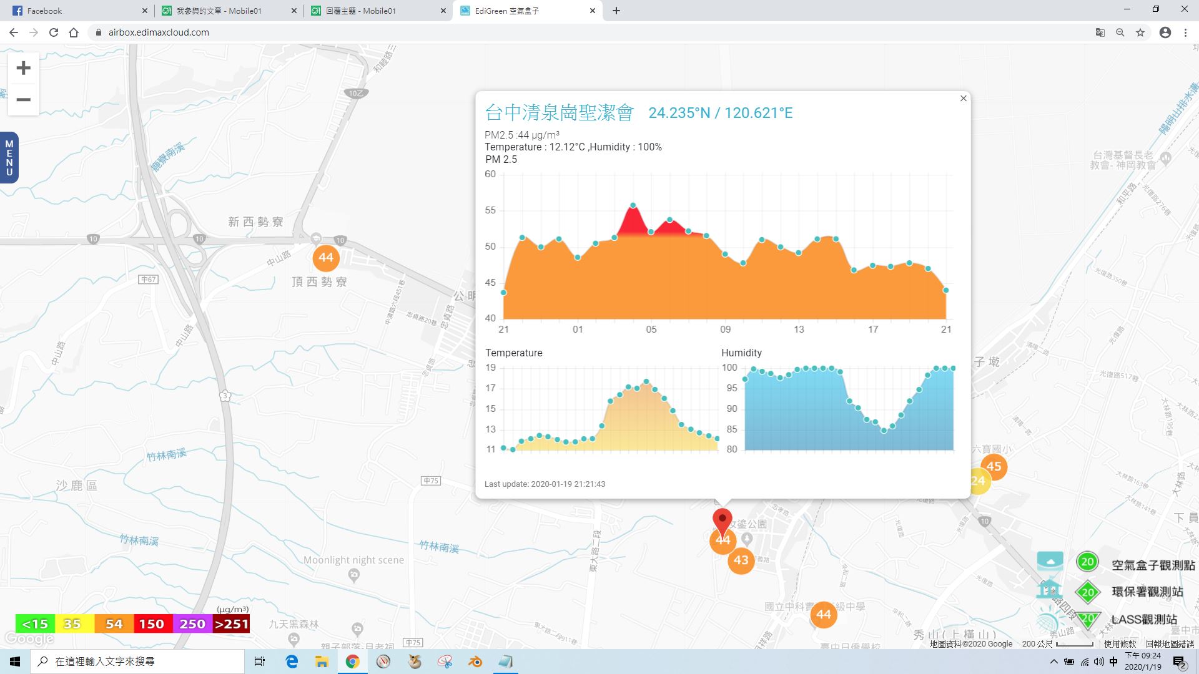Toggle the 空氣盒子觀測點 airbox layer icon
Image resolution: width=1199 pixels, height=674 pixels.
[x=1050, y=561]
